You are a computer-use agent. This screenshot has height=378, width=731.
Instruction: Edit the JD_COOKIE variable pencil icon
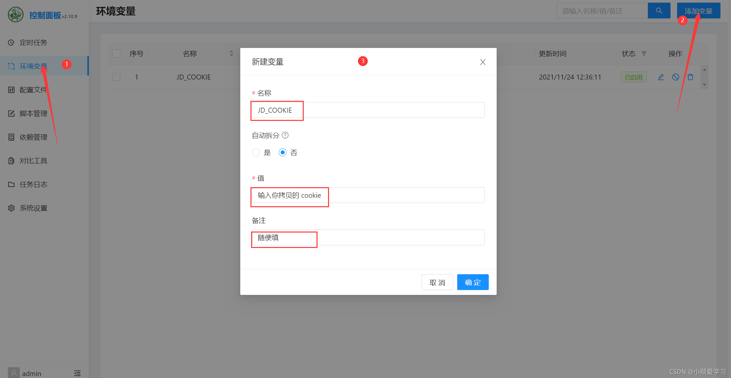(661, 77)
